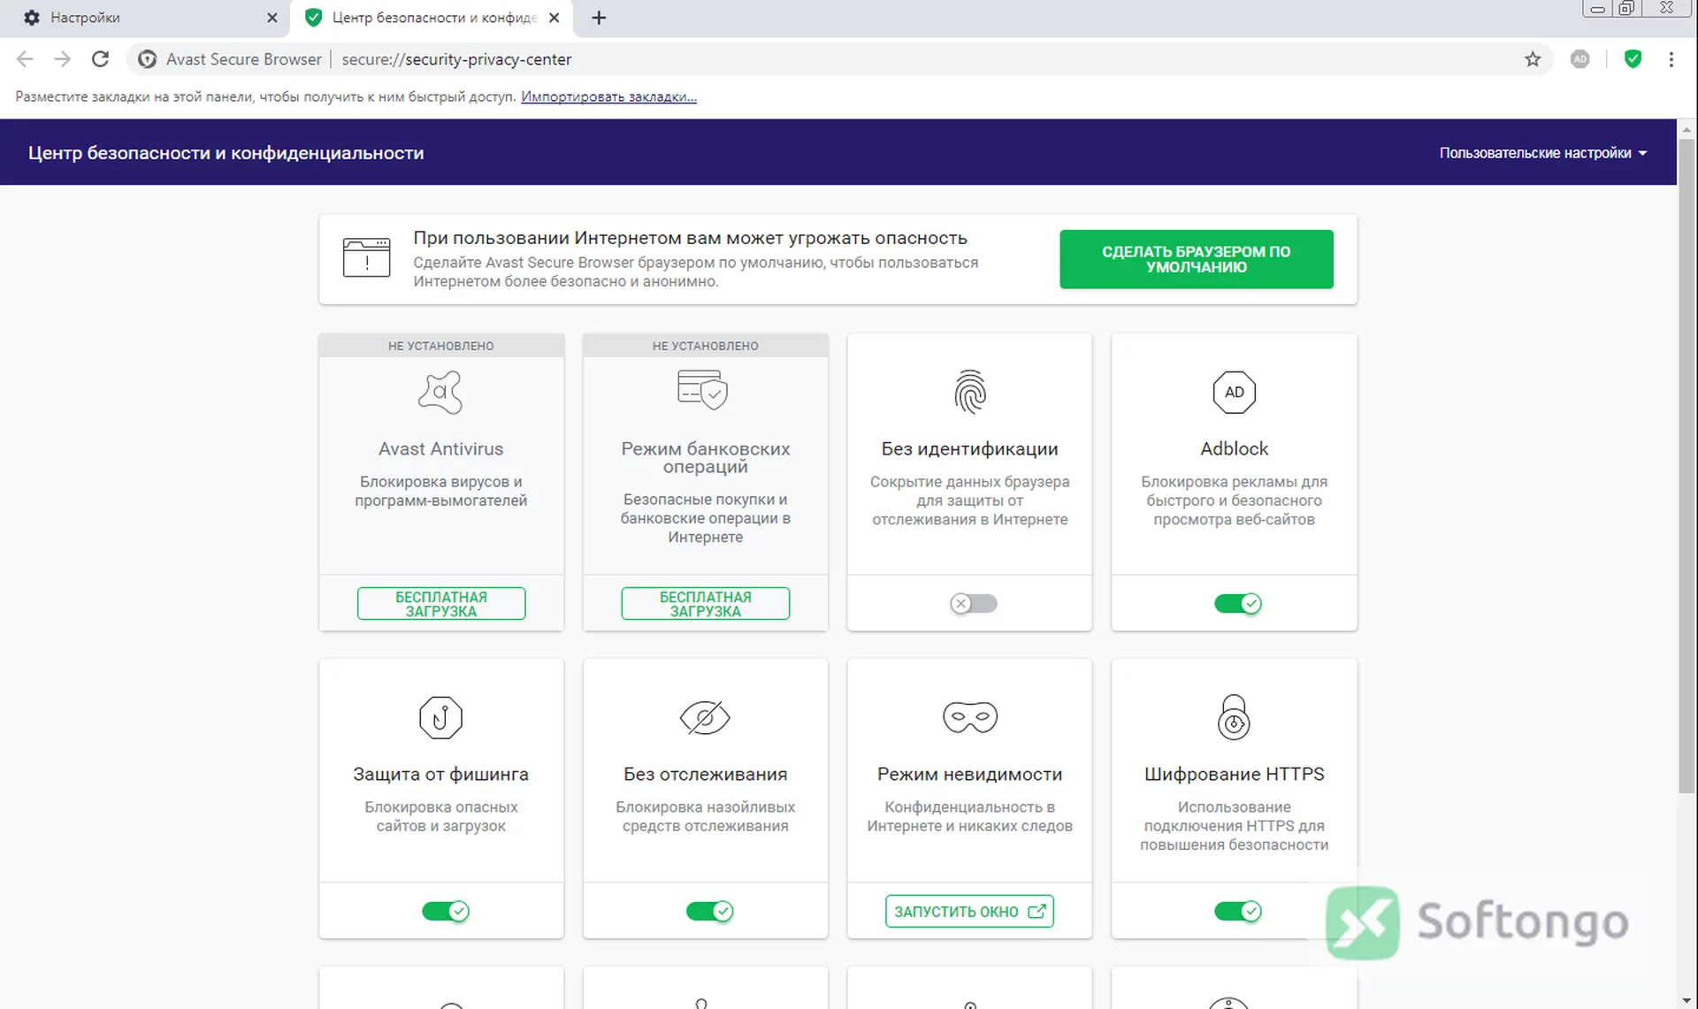Viewport: 1698px width, 1009px height.
Task: Enable the Без идентификации toggle
Action: tap(974, 603)
